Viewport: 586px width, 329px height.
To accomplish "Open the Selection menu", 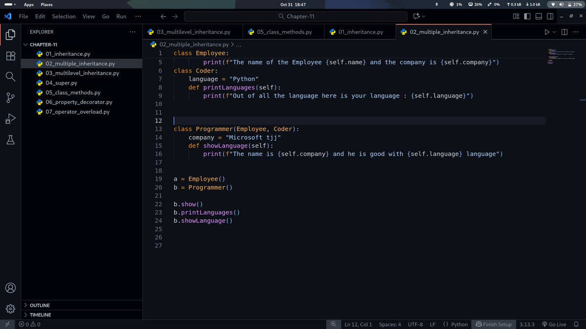I will pos(63,16).
